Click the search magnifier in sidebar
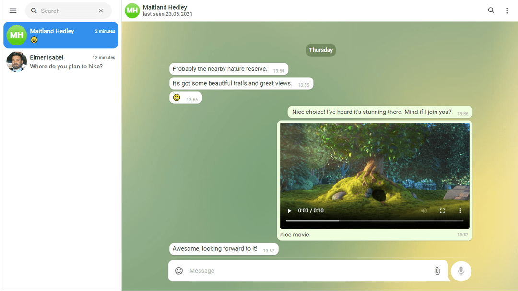This screenshot has height=291, width=518. point(34,11)
